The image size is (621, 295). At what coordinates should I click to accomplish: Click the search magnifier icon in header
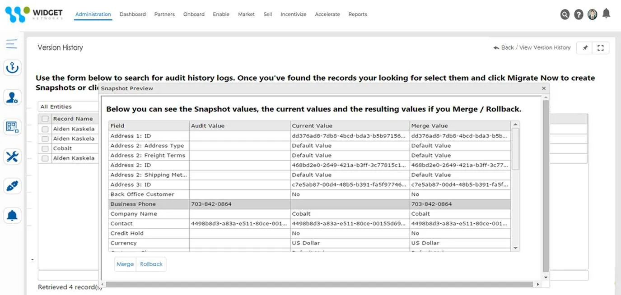click(565, 14)
